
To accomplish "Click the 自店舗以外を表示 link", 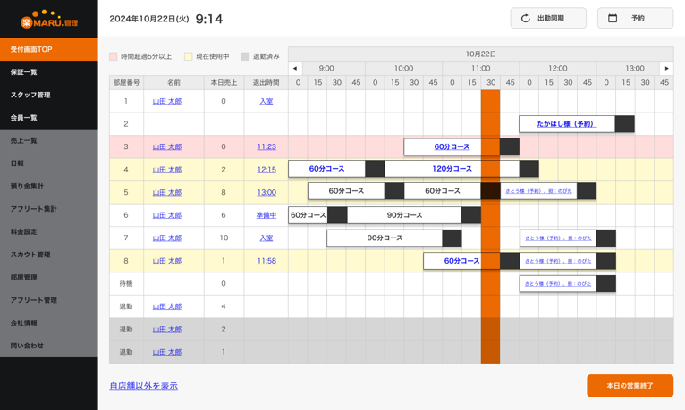I will (x=143, y=386).
